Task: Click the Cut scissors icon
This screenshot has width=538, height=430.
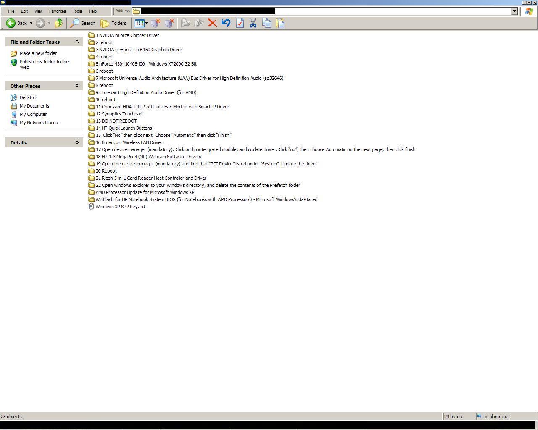Action: [253, 23]
